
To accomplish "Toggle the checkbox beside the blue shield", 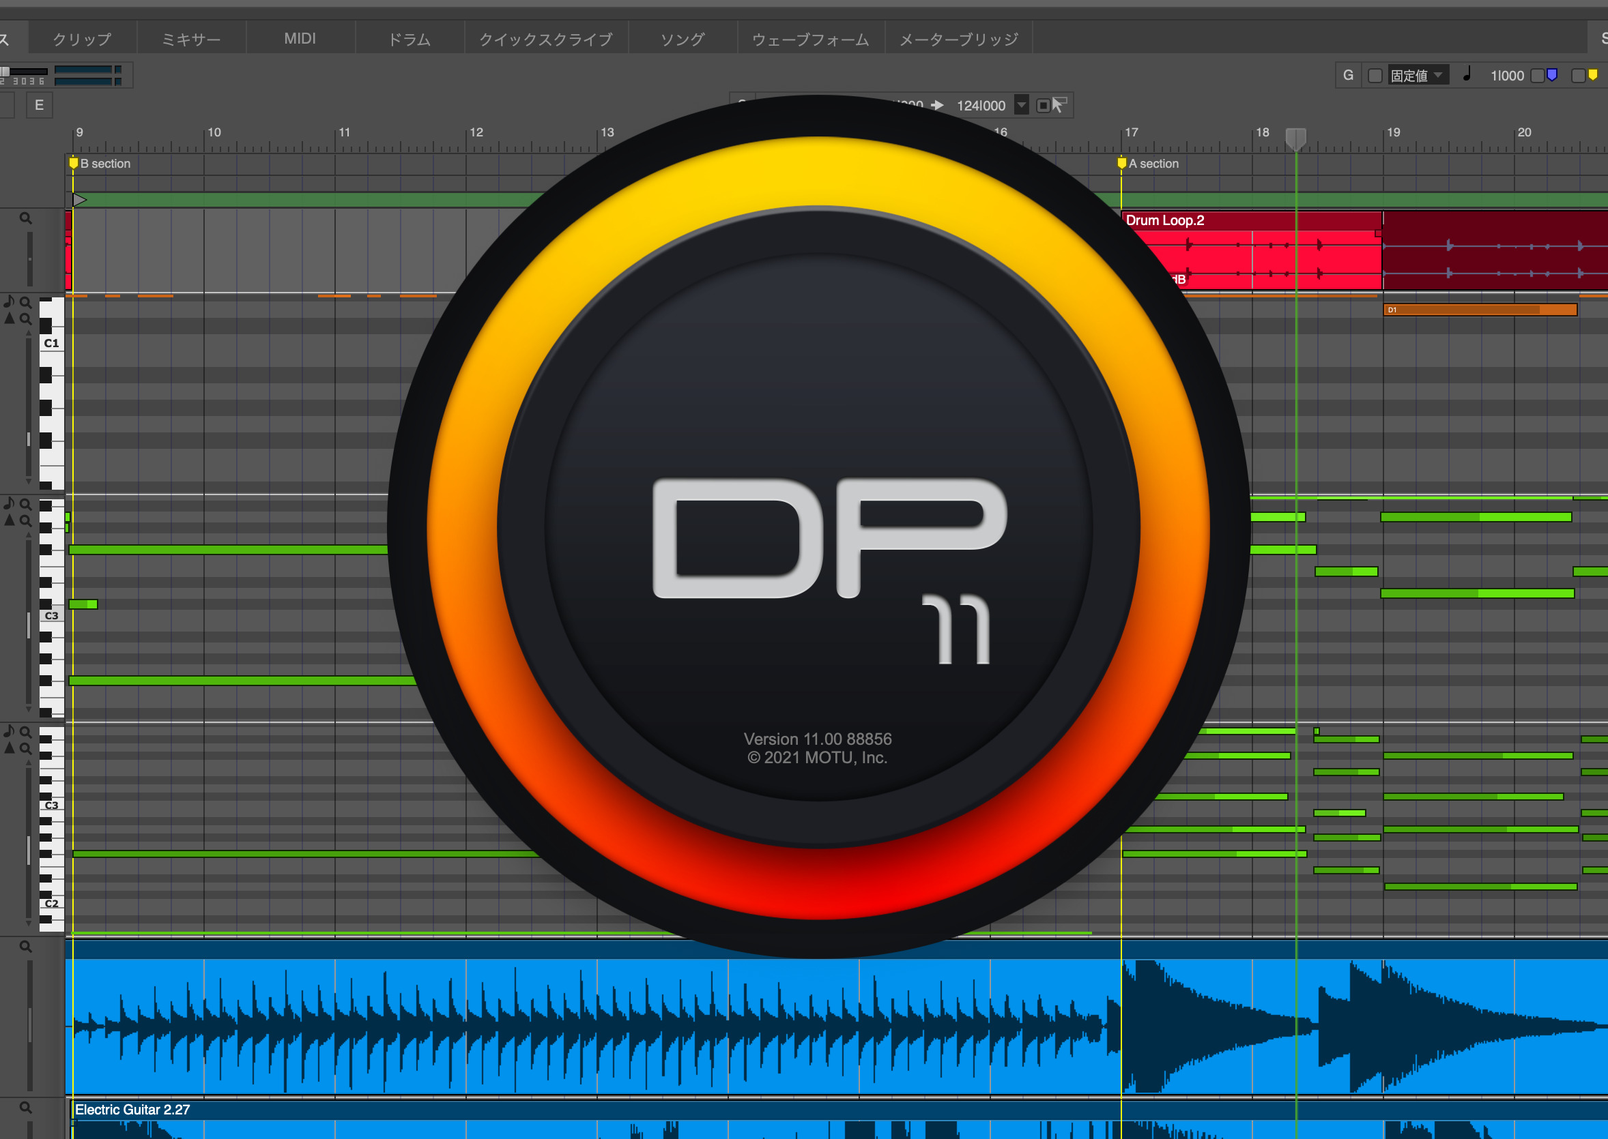I will coord(1537,76).
